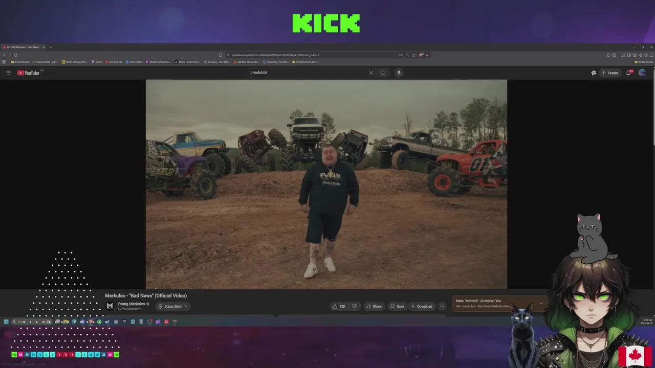The image size is (655, 368).
Task: Clear the YouTube search box text
Action: 371,73
